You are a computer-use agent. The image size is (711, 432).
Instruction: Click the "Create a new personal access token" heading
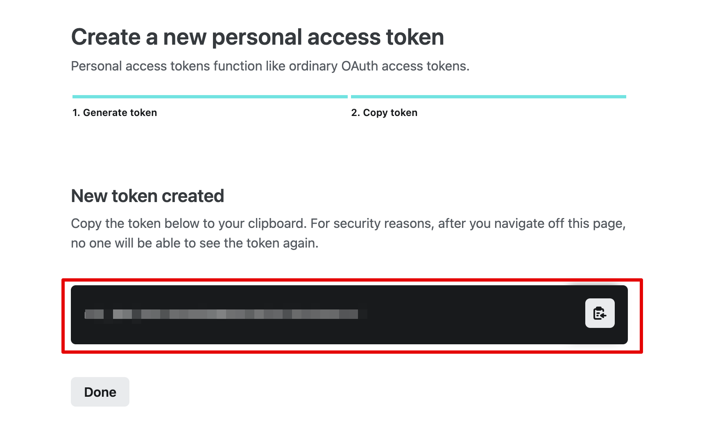257,37
